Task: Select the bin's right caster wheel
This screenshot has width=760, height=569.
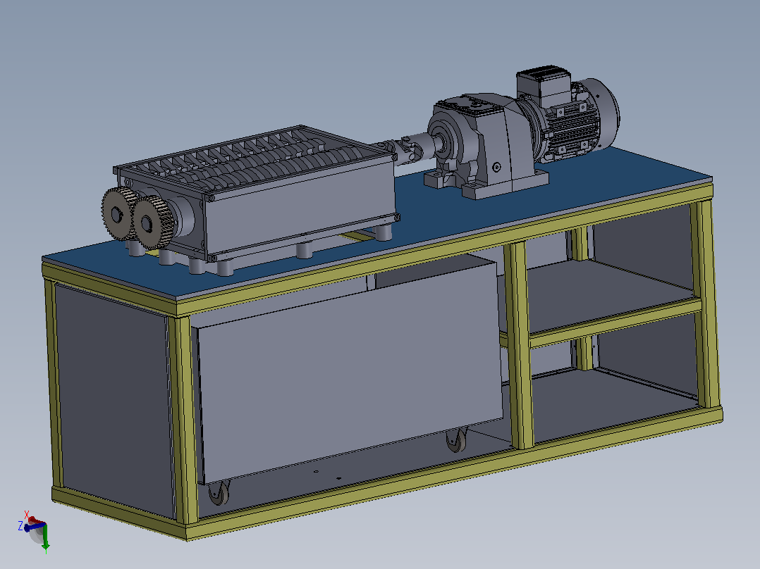Action: point(456,440)
